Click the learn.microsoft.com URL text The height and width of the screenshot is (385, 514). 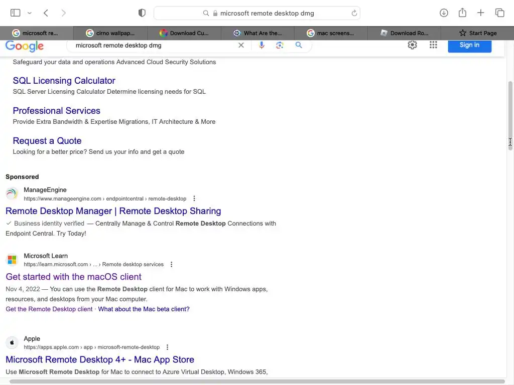[x=93, y=265]
